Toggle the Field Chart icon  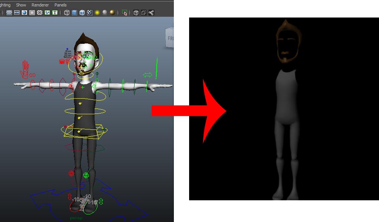coord(40,13)
